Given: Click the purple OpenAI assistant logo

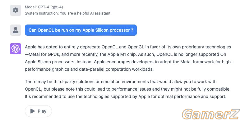Looking at the screenshot, I should coord(16,49).
